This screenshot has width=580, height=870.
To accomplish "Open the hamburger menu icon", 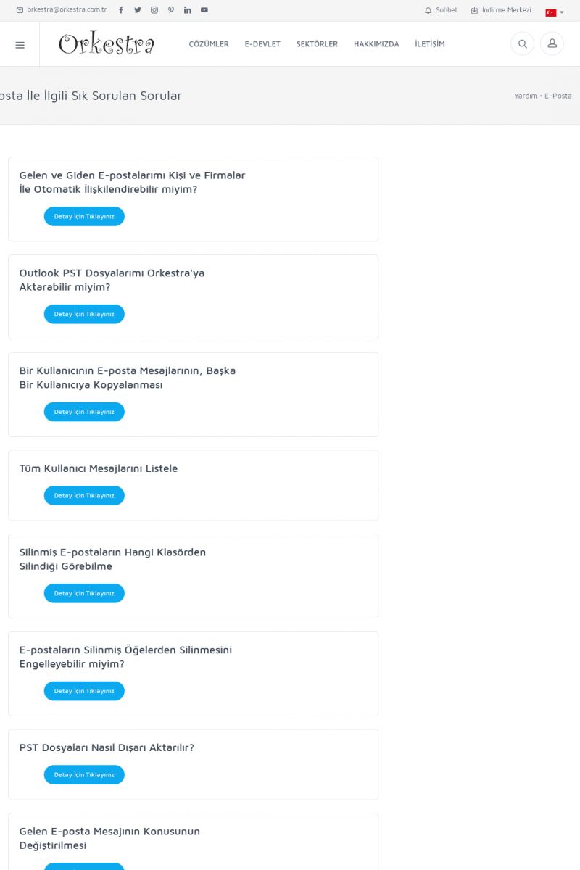I will 20,44.
